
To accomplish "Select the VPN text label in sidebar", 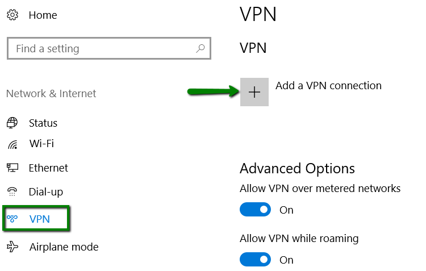I will coord(39,219).
